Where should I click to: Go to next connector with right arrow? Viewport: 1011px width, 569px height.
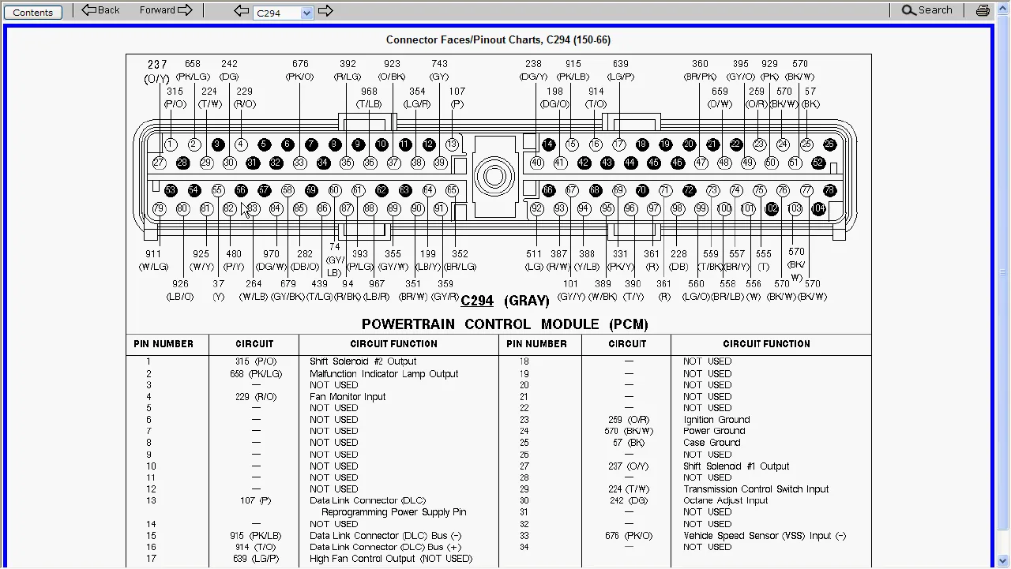[325, 10]
